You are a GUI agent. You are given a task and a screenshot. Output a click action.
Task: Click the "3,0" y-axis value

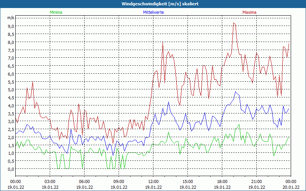click(x=11, y=121)
